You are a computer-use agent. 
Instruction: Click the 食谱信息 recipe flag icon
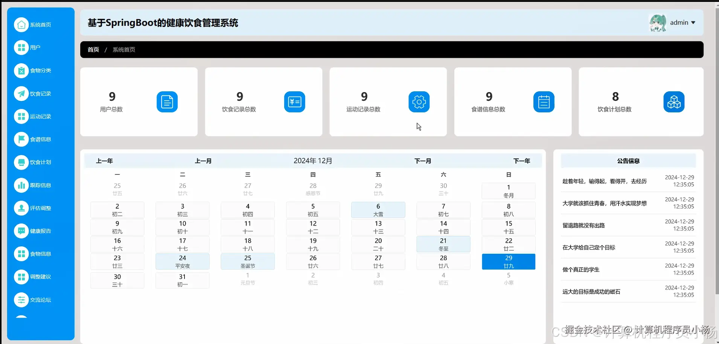21,139
